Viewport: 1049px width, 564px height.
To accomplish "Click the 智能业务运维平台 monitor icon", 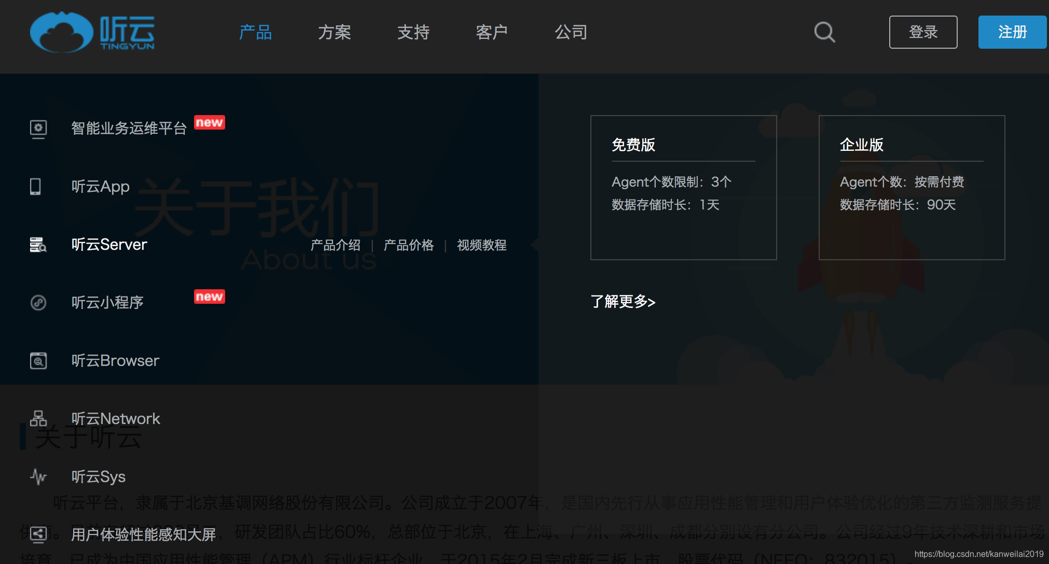I will (x=38, y=129).
